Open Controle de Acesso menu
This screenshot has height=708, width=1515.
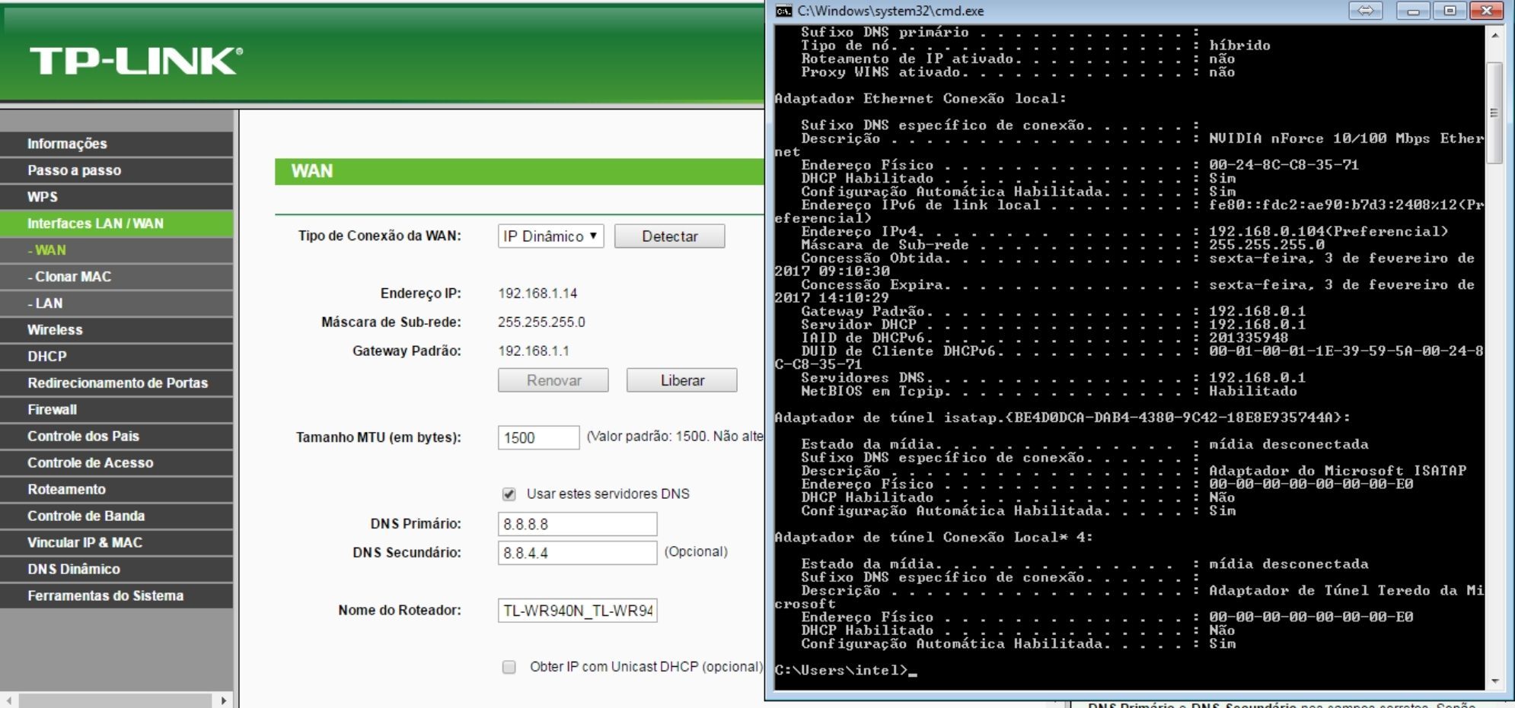click(116, 463)
